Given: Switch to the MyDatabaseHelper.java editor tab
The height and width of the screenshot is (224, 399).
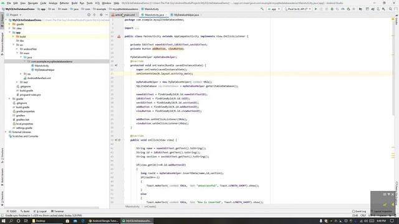Looking at the screenshot, I should [186, 15].
